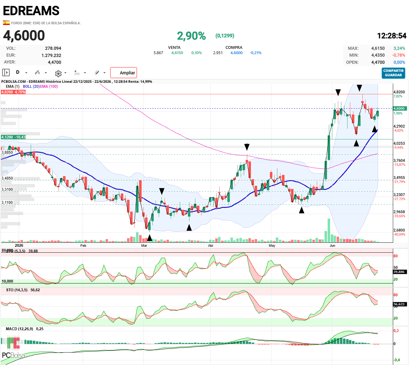Expand the add indicator dropdown arrow

click(85, 73)
